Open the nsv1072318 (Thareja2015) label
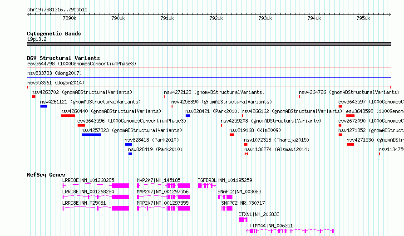This screenshot has width=404, height=236. point(277,140)
